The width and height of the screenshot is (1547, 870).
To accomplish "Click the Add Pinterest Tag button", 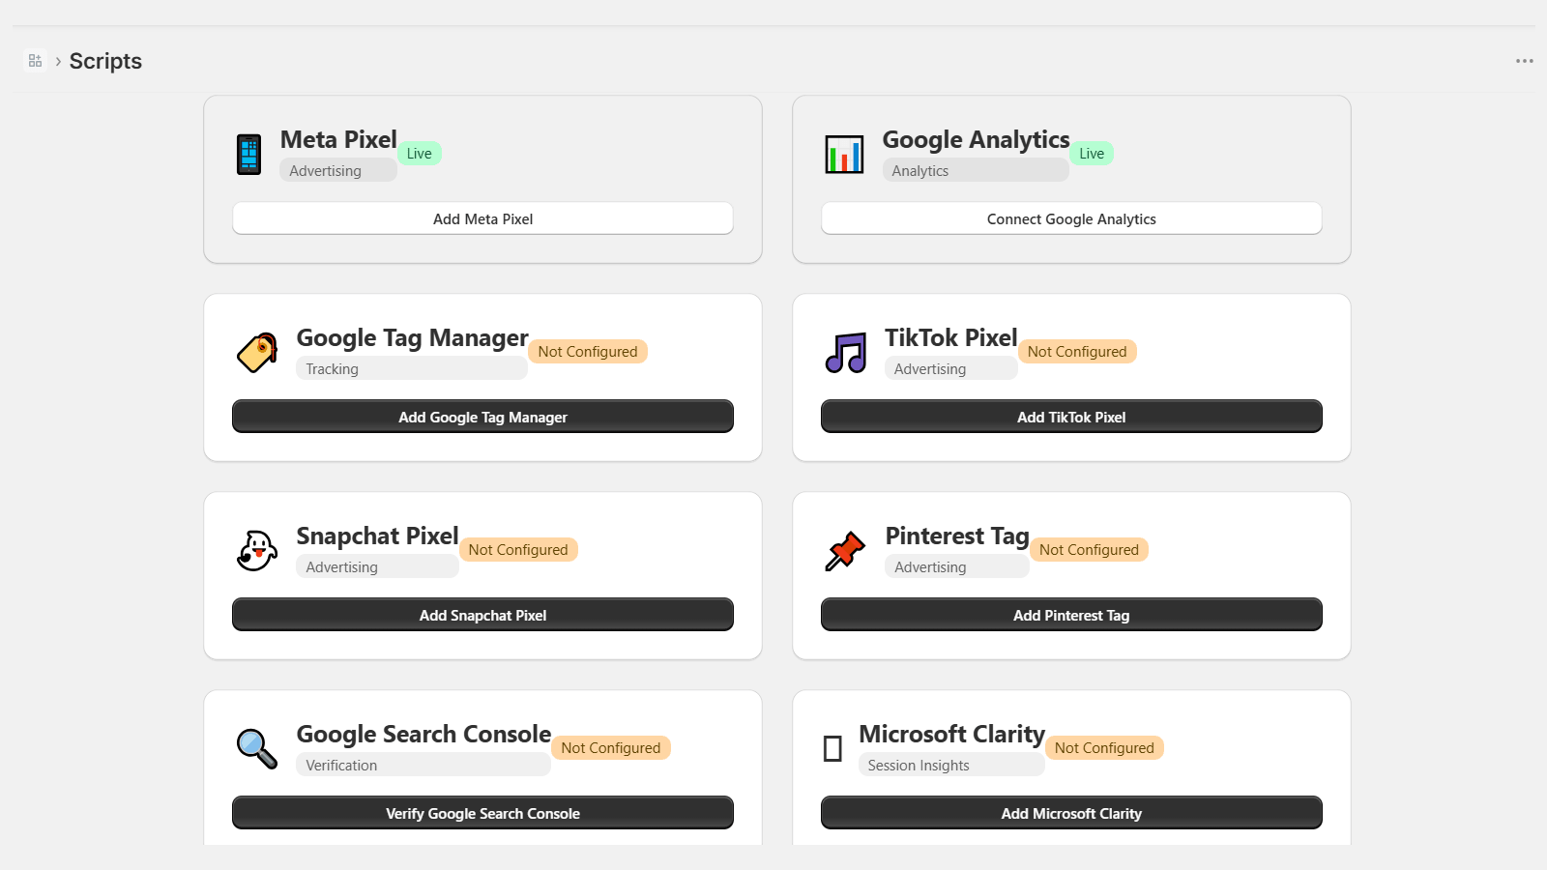I will tap(1071, 615).
